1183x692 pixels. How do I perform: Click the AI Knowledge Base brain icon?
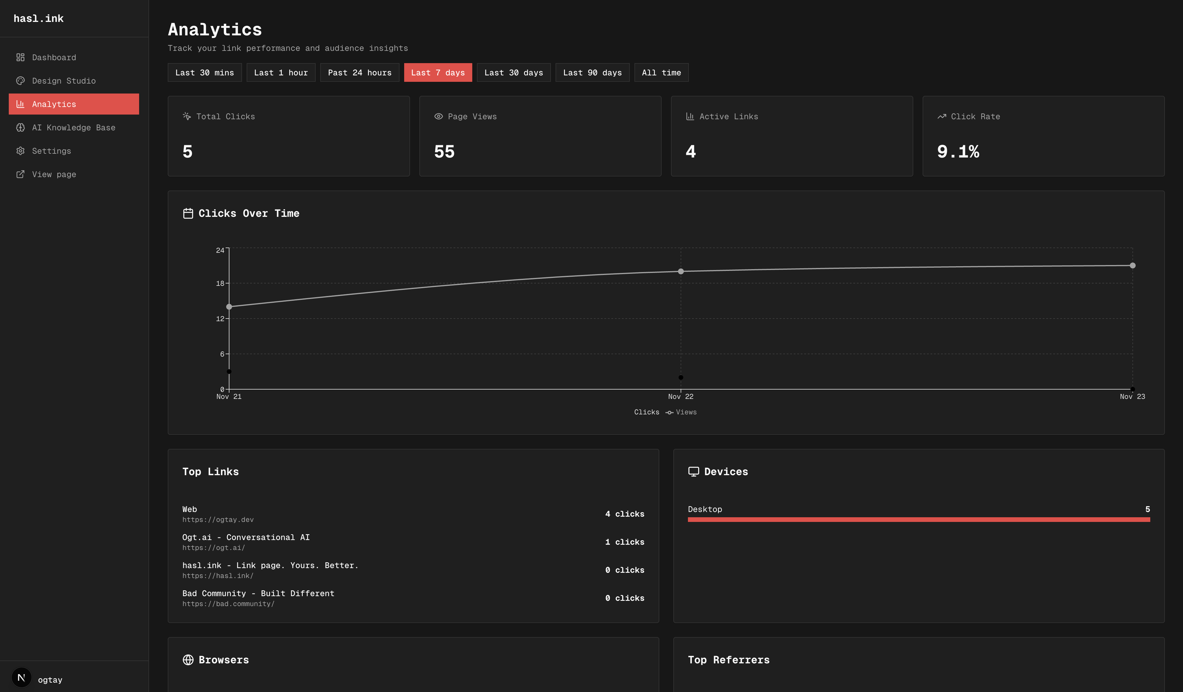pyautogui.click(x=20, y=128)
